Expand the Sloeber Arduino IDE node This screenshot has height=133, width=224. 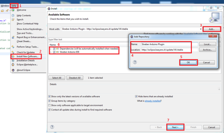tap(51, 52)
